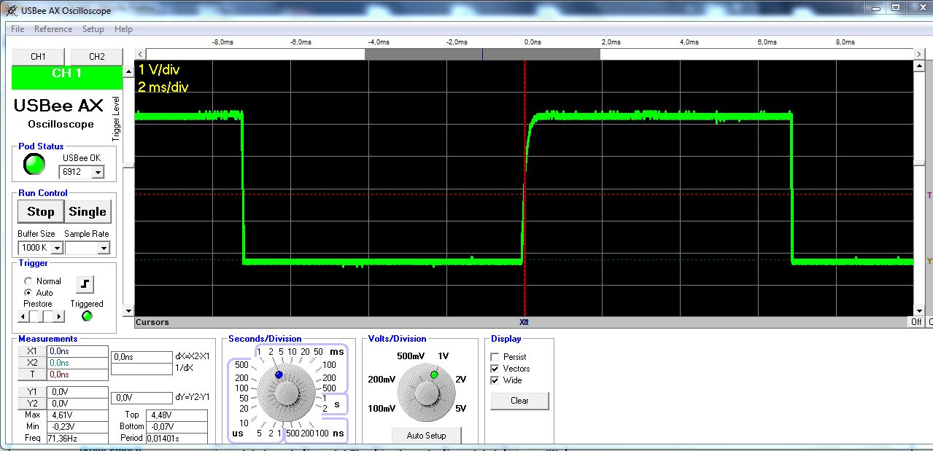Click the green Triggered indicator LED
This screenshot has width=933, height=451.
87,316
